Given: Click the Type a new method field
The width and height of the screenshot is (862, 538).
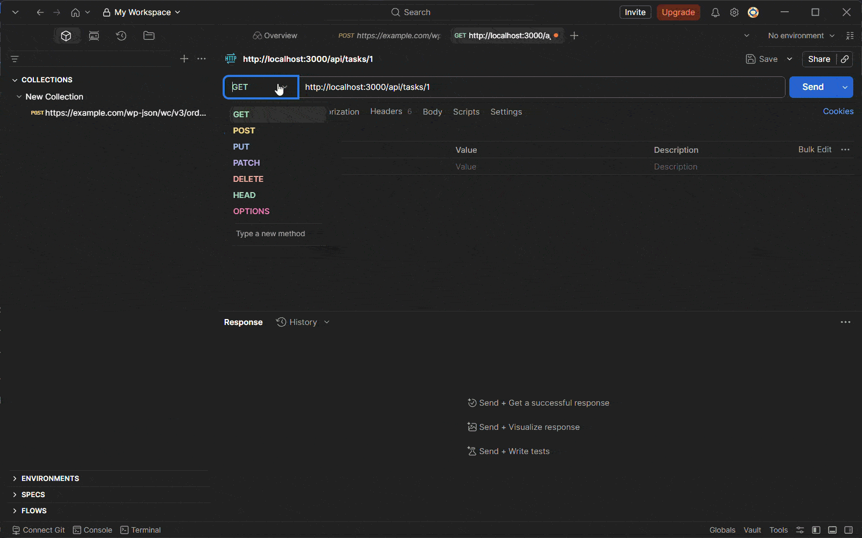Looking at the screenshot, I should click(277, 233).
